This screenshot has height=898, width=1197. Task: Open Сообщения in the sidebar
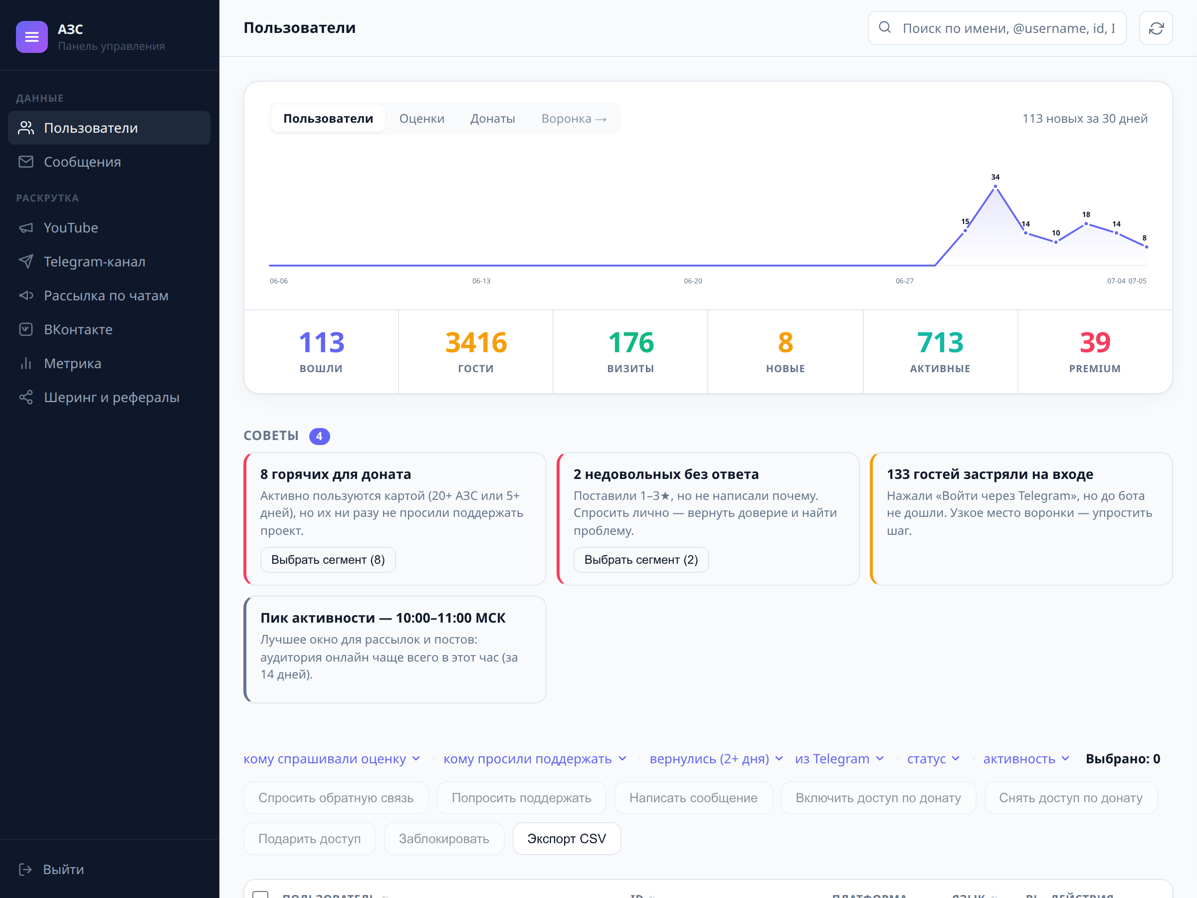tap(109, 162)
